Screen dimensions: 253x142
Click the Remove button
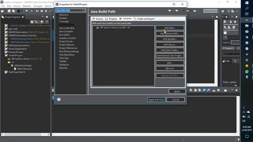[x=170, y=68]
